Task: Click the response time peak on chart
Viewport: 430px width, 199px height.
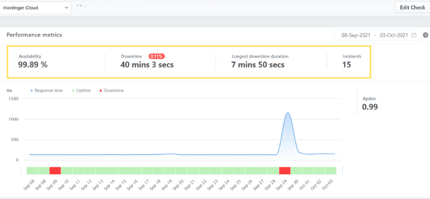Action: click(288, 113)
